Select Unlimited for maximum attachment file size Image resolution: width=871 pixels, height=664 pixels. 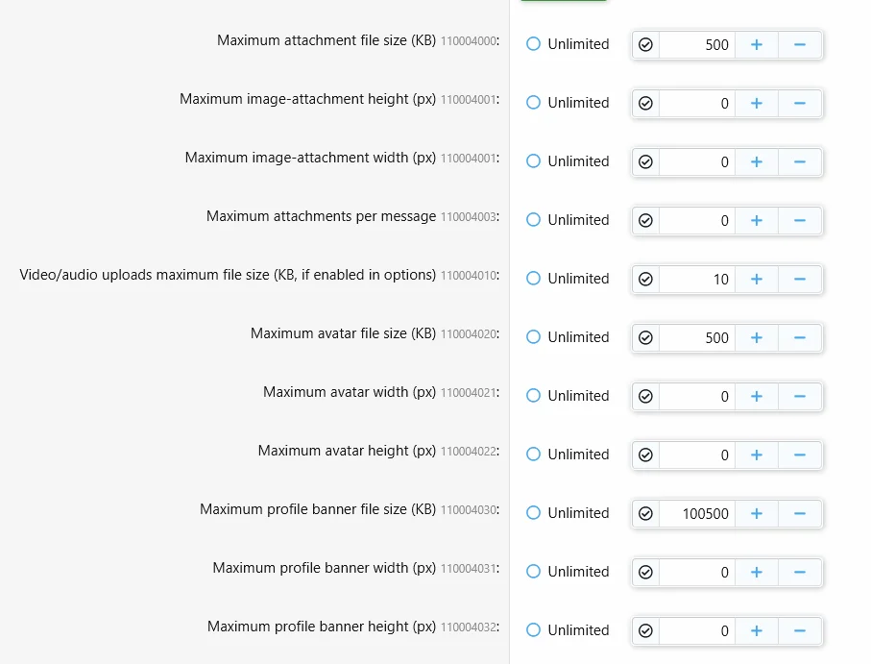click(x=534, y=44)
